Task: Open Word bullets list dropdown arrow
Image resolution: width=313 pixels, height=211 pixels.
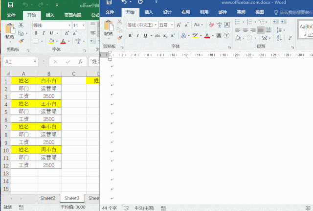Action: click(243, 22)
